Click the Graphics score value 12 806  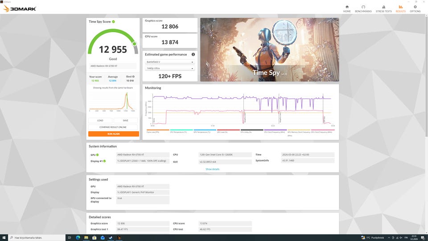click(170, 26)
